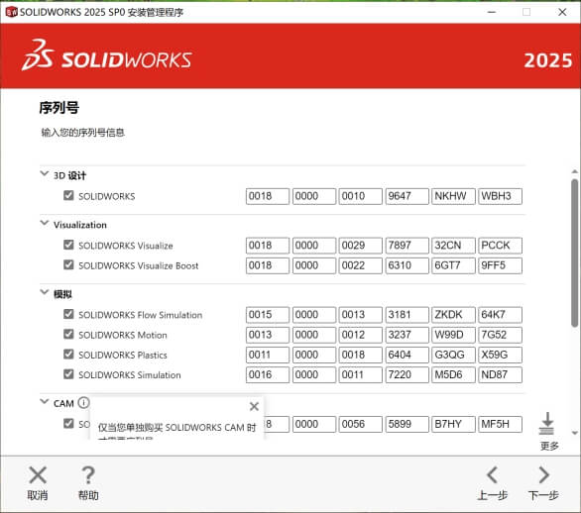Click the 序列号 page heading
Viewport: 581px width, 513px height.
coord(58,108)
